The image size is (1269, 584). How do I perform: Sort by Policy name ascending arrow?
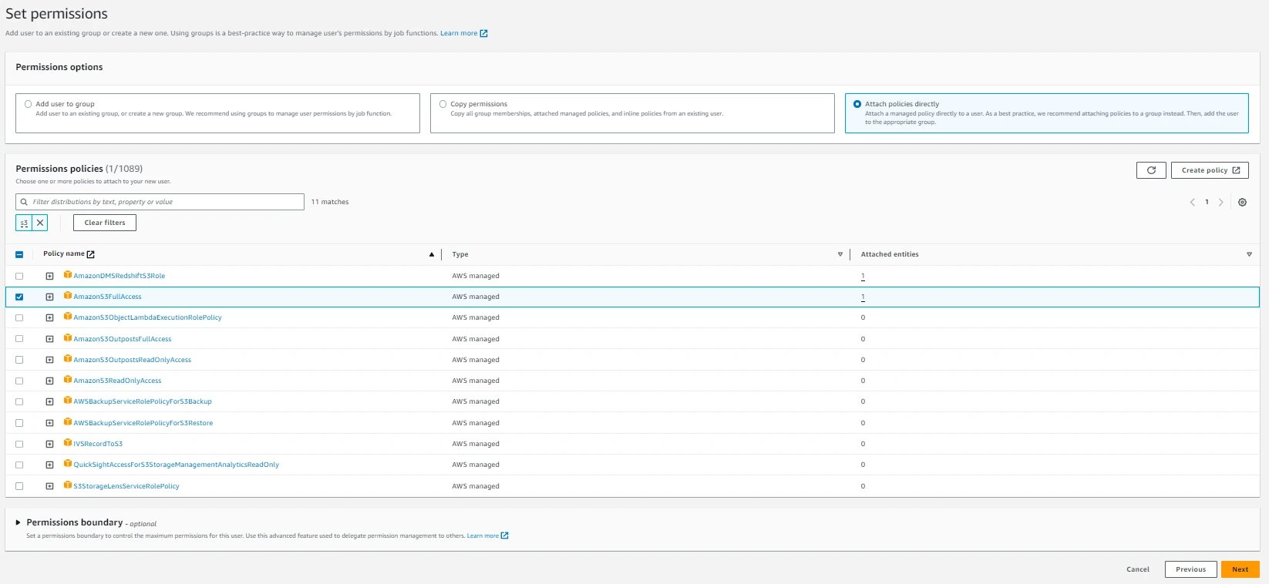click(x=432, y=254)
